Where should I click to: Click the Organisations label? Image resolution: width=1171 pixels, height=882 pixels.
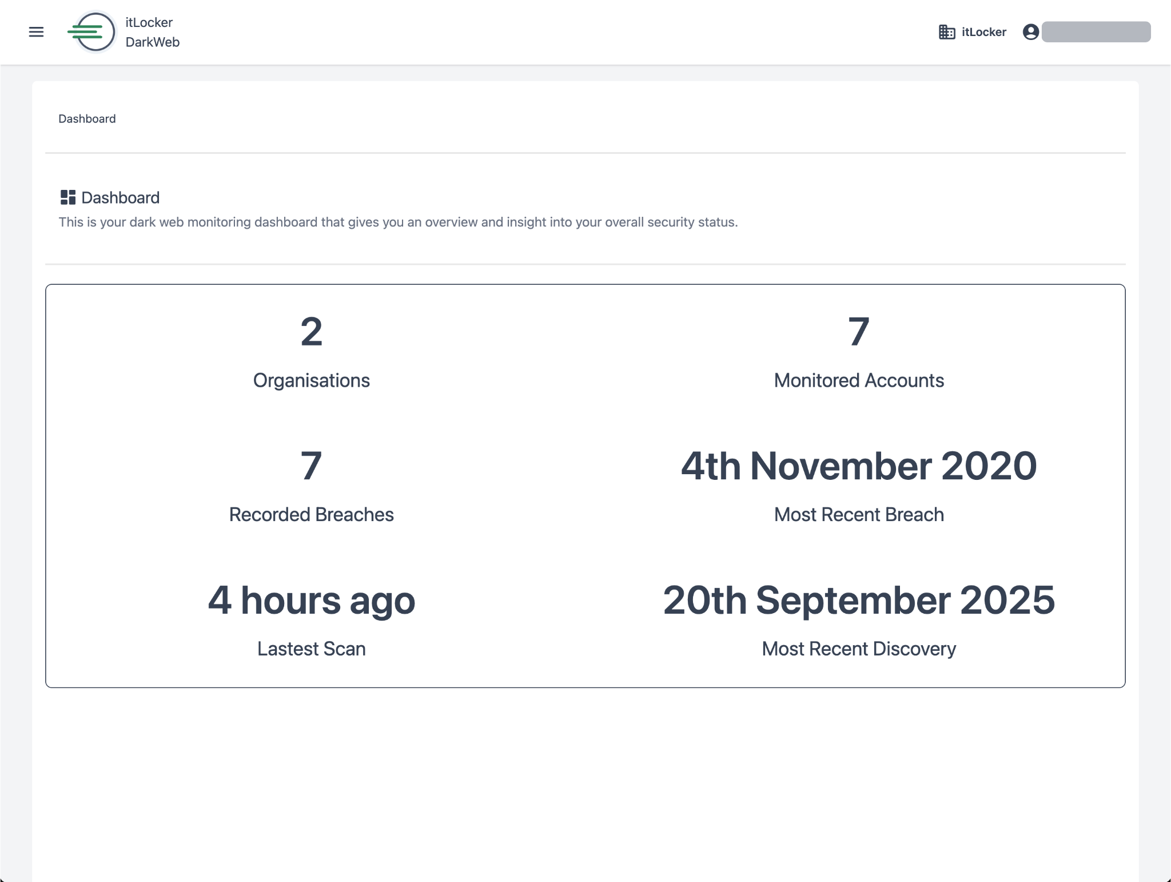312,380
